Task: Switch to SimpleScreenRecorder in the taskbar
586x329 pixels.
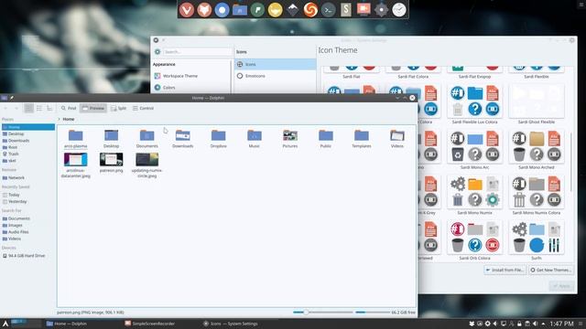Action: coord(150,324)
